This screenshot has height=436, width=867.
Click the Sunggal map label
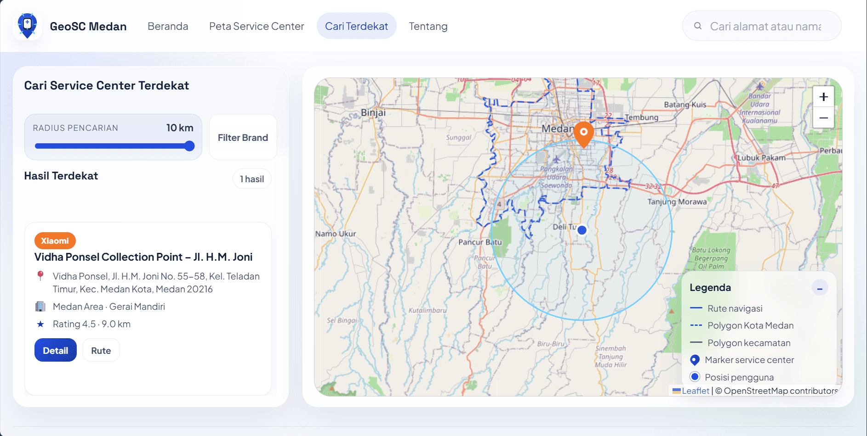tap(459, 137)
